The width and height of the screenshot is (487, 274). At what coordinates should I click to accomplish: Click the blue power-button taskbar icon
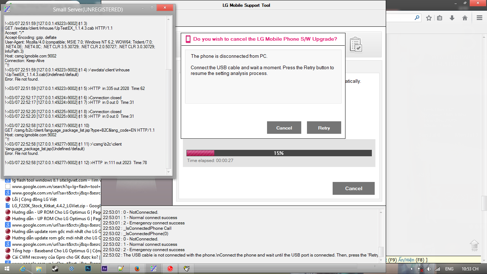pyautogui.click(x=72, y=269)
